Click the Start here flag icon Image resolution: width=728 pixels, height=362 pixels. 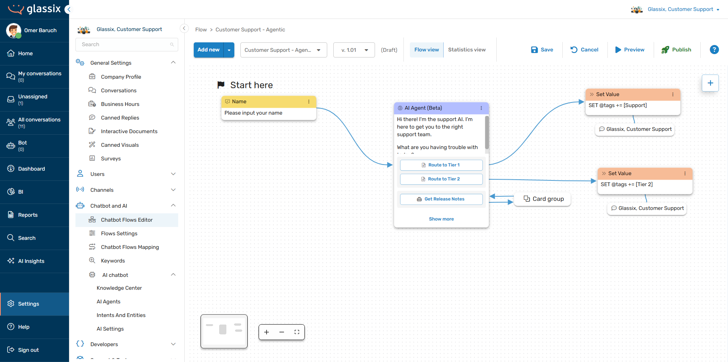(221, 85)
